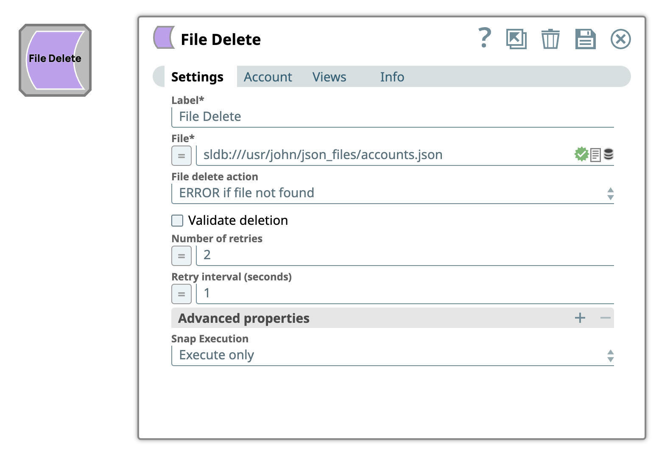Switch to the Account tab
The width and height of the screenshot is (670, 459).
click(268, 77)
